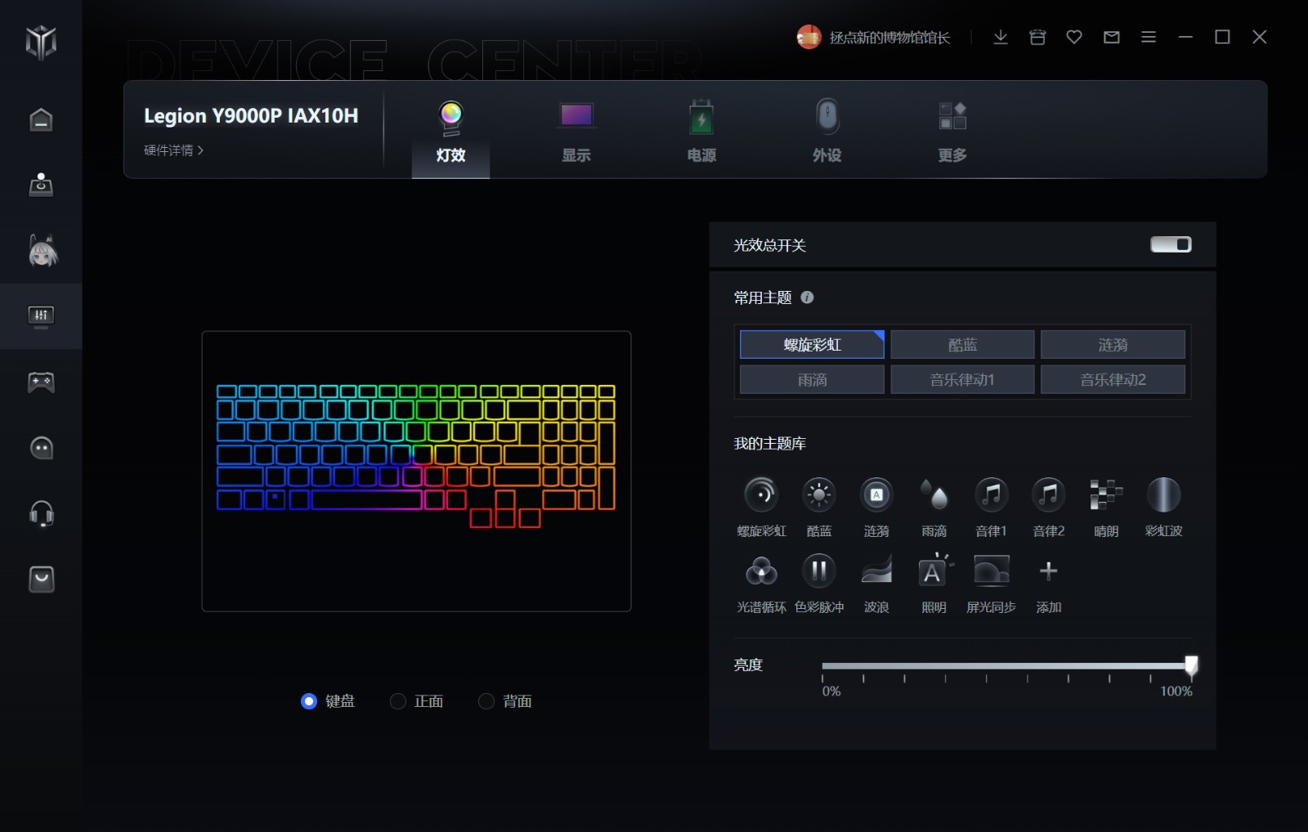Select 音律2 music note icon
Screen dimensions: 1308x832
(1048, 494)
